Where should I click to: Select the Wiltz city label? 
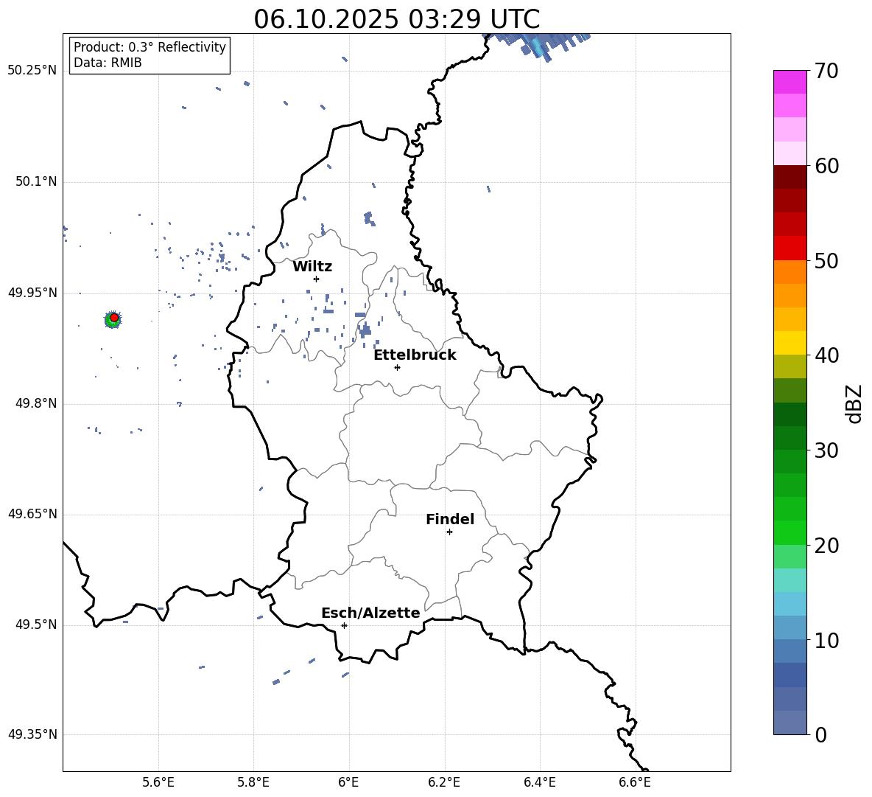(x=312, y=267)
